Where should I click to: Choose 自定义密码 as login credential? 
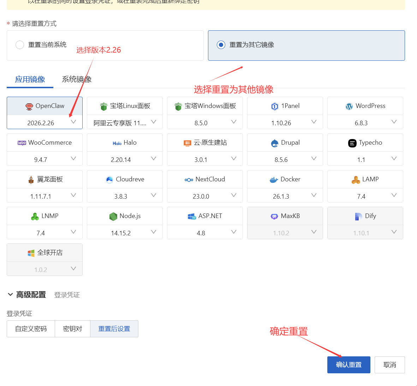(x=31, y=328)
